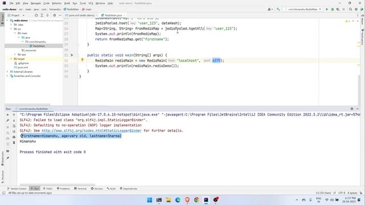Pin the Run tab with pin icon

click(x=7, y=158)
